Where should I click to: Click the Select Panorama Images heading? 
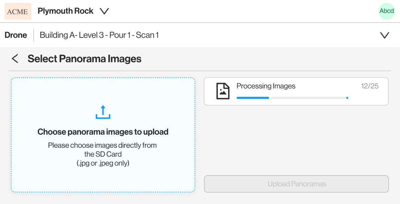click(84, 59)
